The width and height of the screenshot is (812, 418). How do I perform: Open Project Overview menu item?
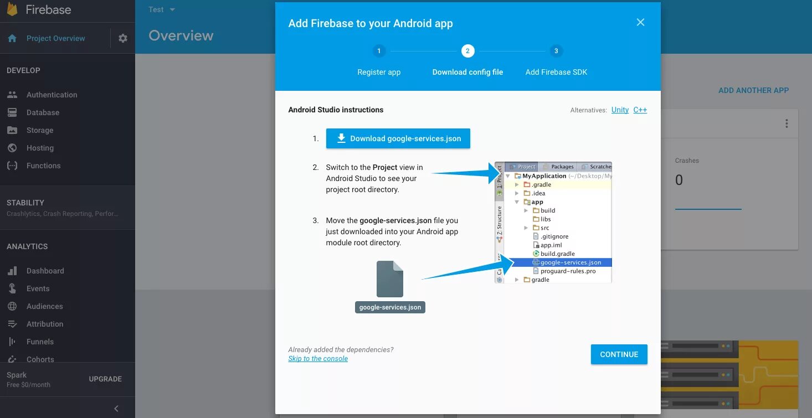tap(56, 38)
